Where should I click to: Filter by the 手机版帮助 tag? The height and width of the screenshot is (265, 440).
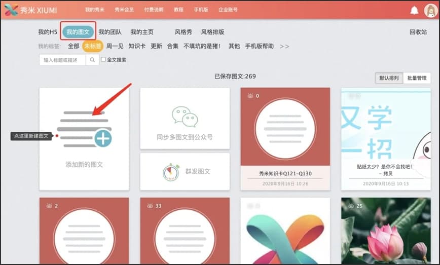pos(260,46)
